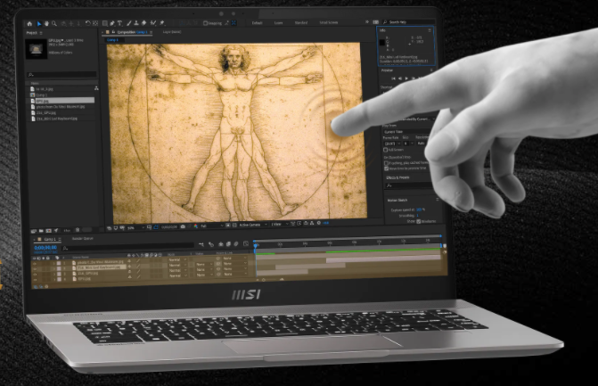Click the Play button in Preview
Viewport: 598px width, 386px height.
(x=406, y=78)
